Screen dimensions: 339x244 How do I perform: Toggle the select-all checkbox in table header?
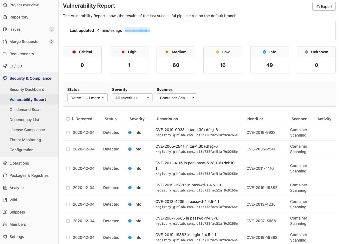click(x=68, y=119)
